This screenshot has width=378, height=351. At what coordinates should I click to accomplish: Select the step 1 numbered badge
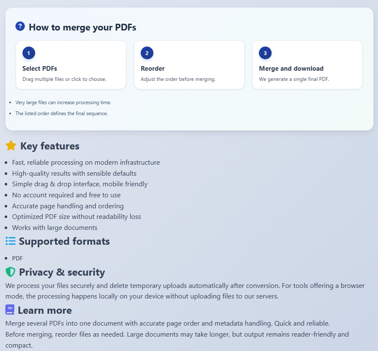pyautogui.click(x=29, y=53)
